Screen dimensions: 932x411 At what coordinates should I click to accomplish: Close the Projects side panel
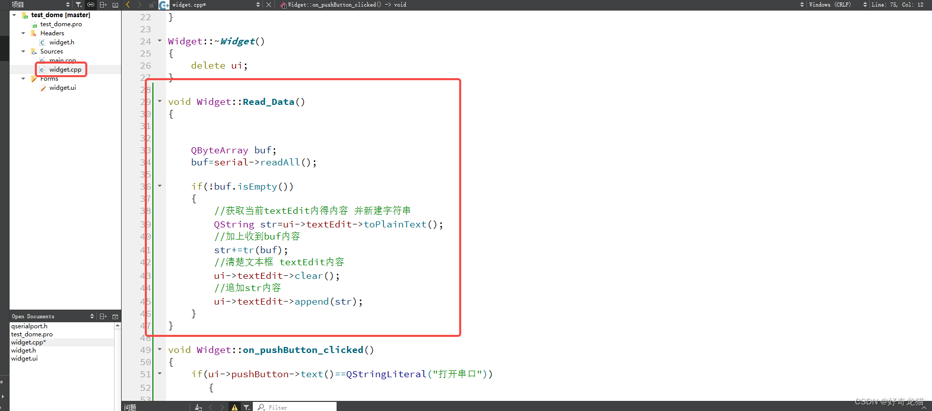pos(115,5)
